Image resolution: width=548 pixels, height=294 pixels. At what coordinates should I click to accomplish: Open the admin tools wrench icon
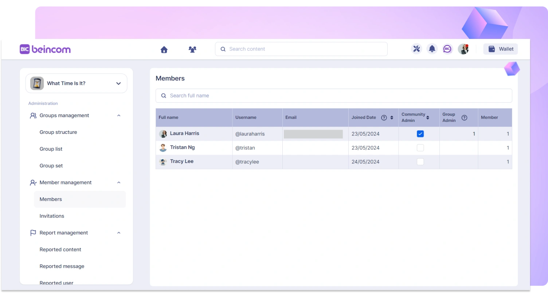pos(416,49)
